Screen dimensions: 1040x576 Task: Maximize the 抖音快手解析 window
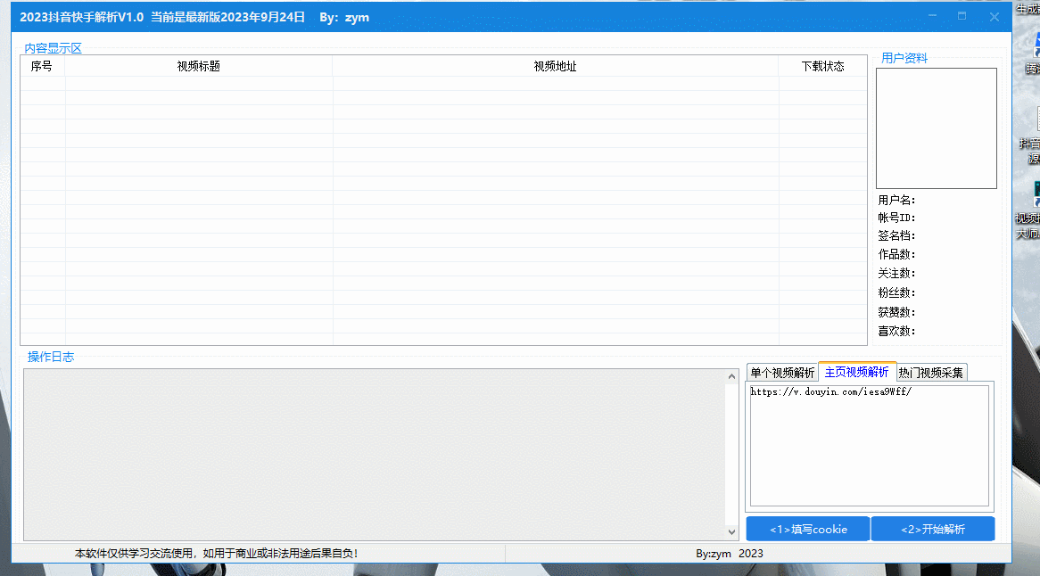pos(962,16)
